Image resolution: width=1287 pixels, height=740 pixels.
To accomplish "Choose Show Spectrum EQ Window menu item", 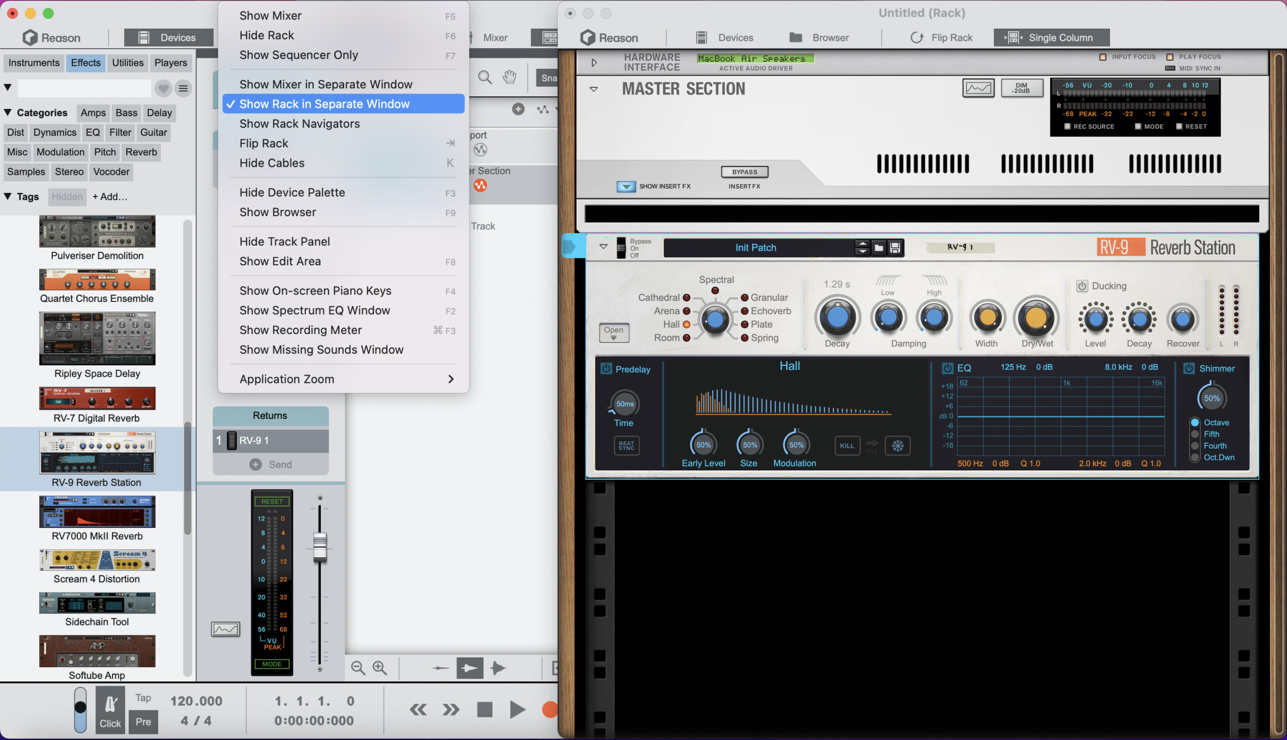I will [x=343, y=310].
